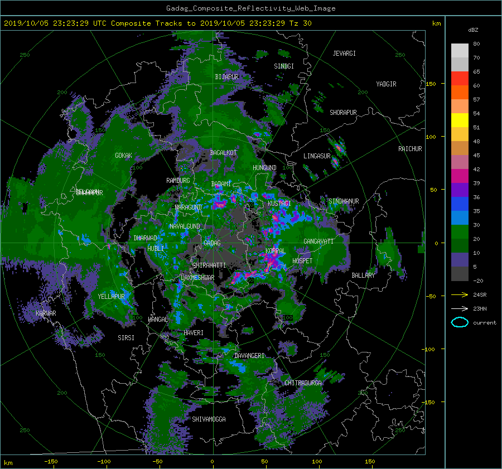Click the SHIVAMOGGA city label
Viewport: 502px width, 469px height.
(209, 419)
